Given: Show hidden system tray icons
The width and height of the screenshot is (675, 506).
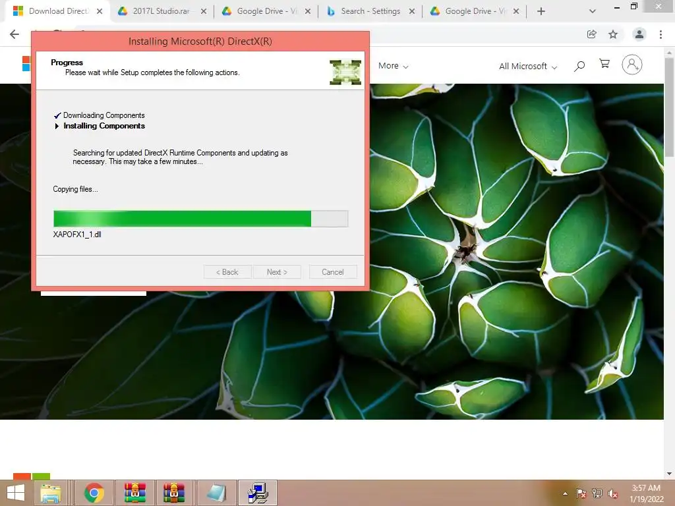Looking at the screenshot, I should click(565, 493).
